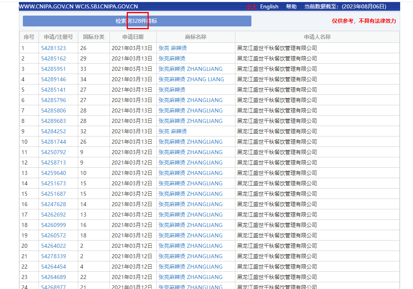The image size is (413, 289).
Task: Open trademark name in row 23
Action: point(190,277)
